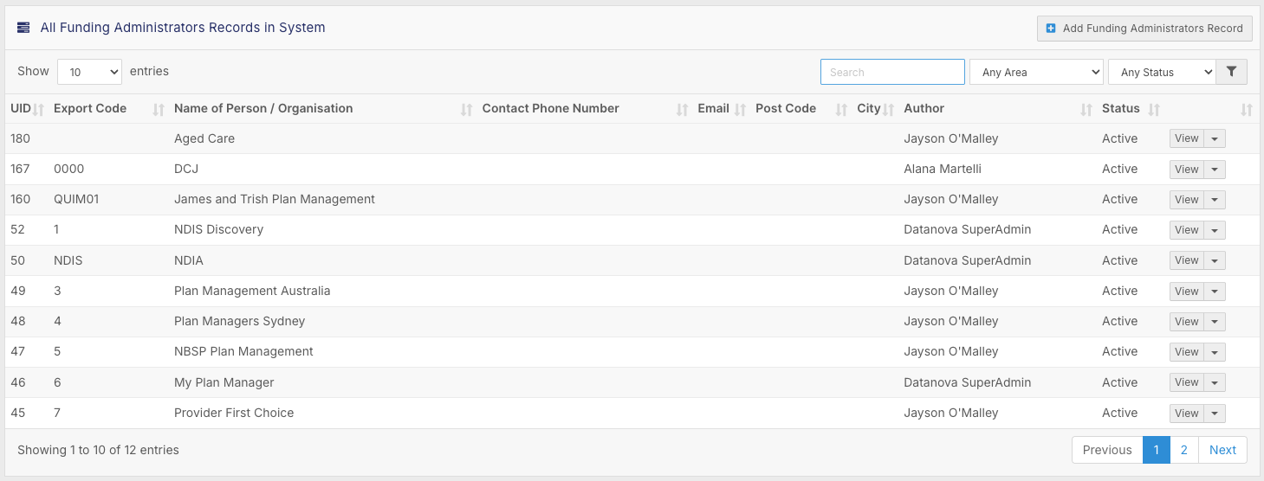This screenshot has width=1264, height=481.
Task: Click into the Search input field
Action: pyautogui.click(x=892, y=72)
